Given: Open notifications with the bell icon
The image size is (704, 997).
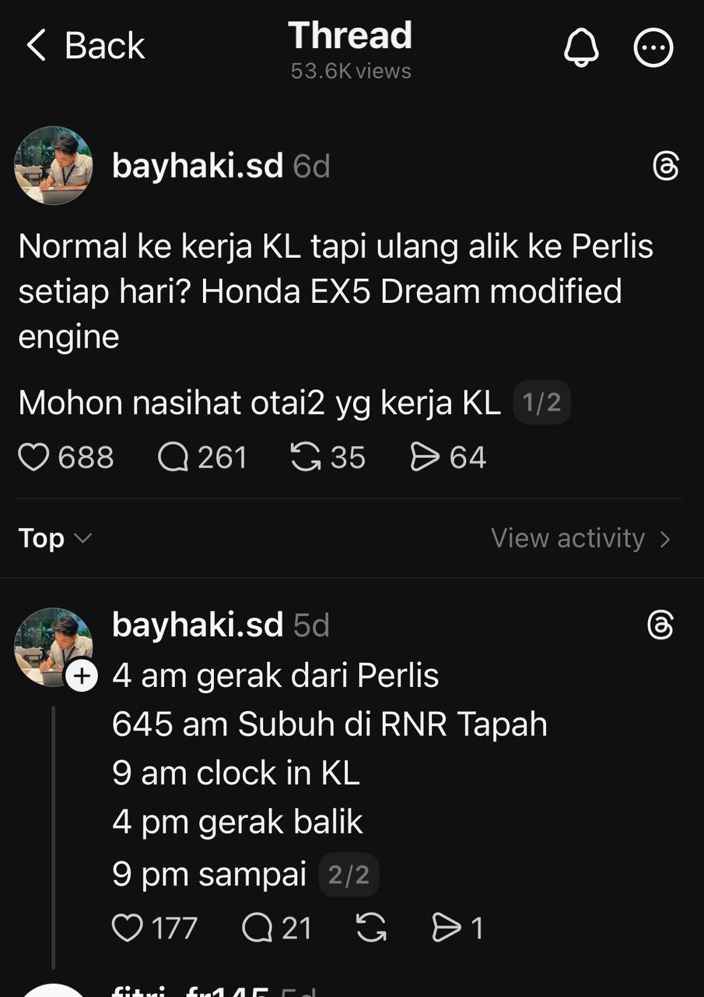Looking at the screenshot, I should click(580, 48).
